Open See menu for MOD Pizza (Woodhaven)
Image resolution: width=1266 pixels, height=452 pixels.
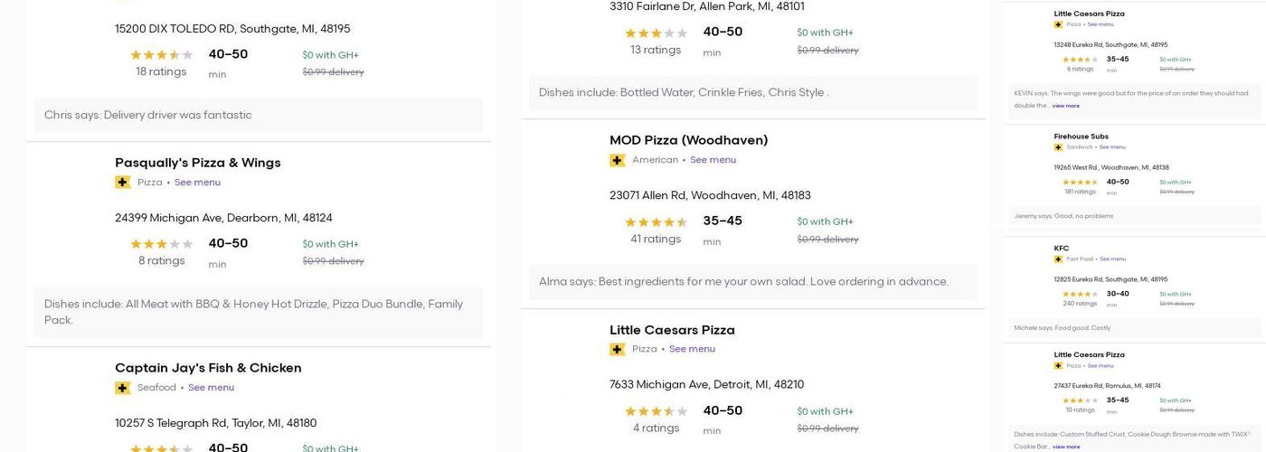[713, 160]
